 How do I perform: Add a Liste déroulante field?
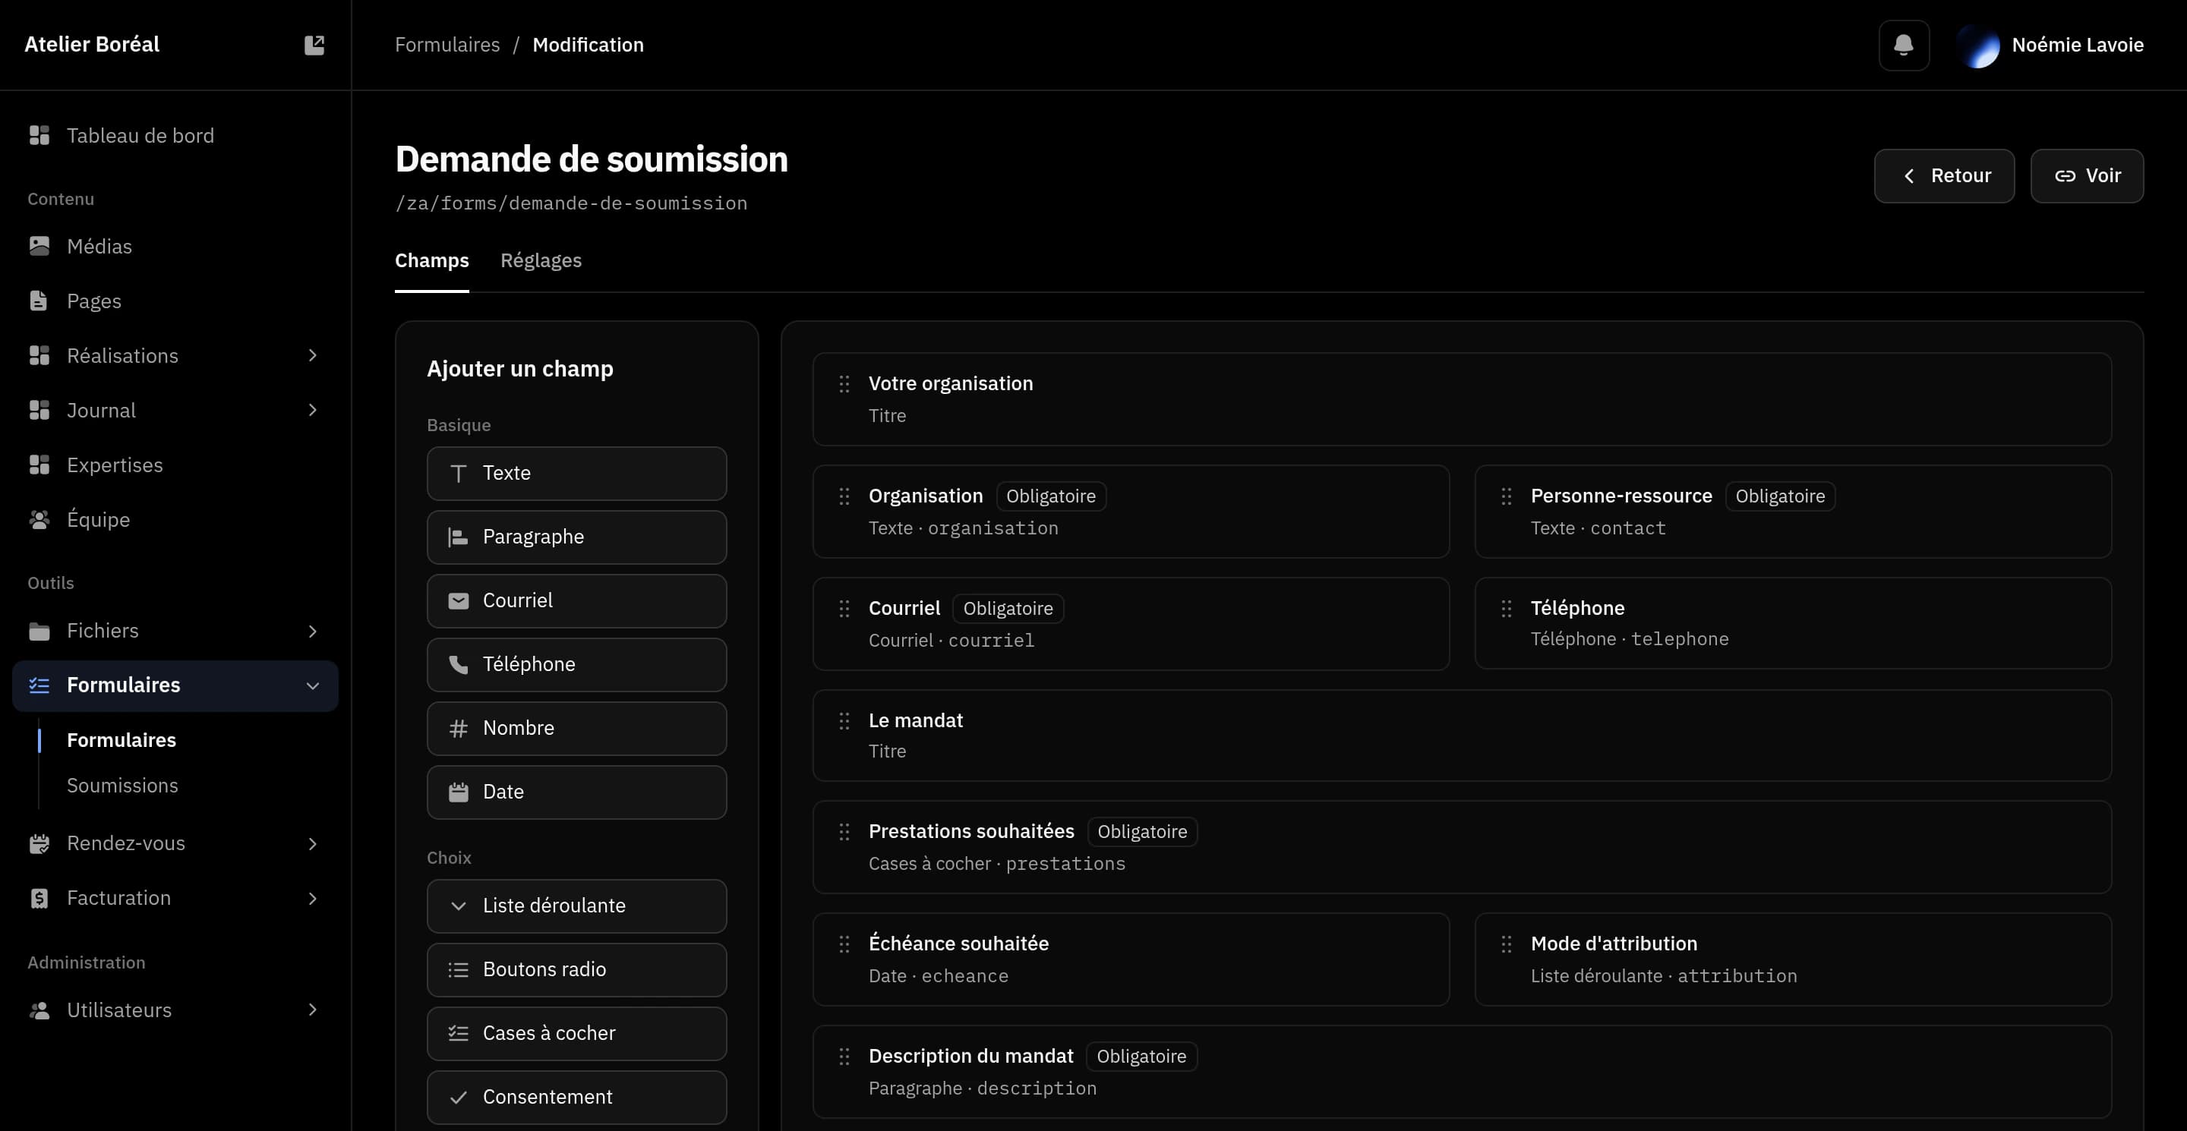click(x=576, y=906)
